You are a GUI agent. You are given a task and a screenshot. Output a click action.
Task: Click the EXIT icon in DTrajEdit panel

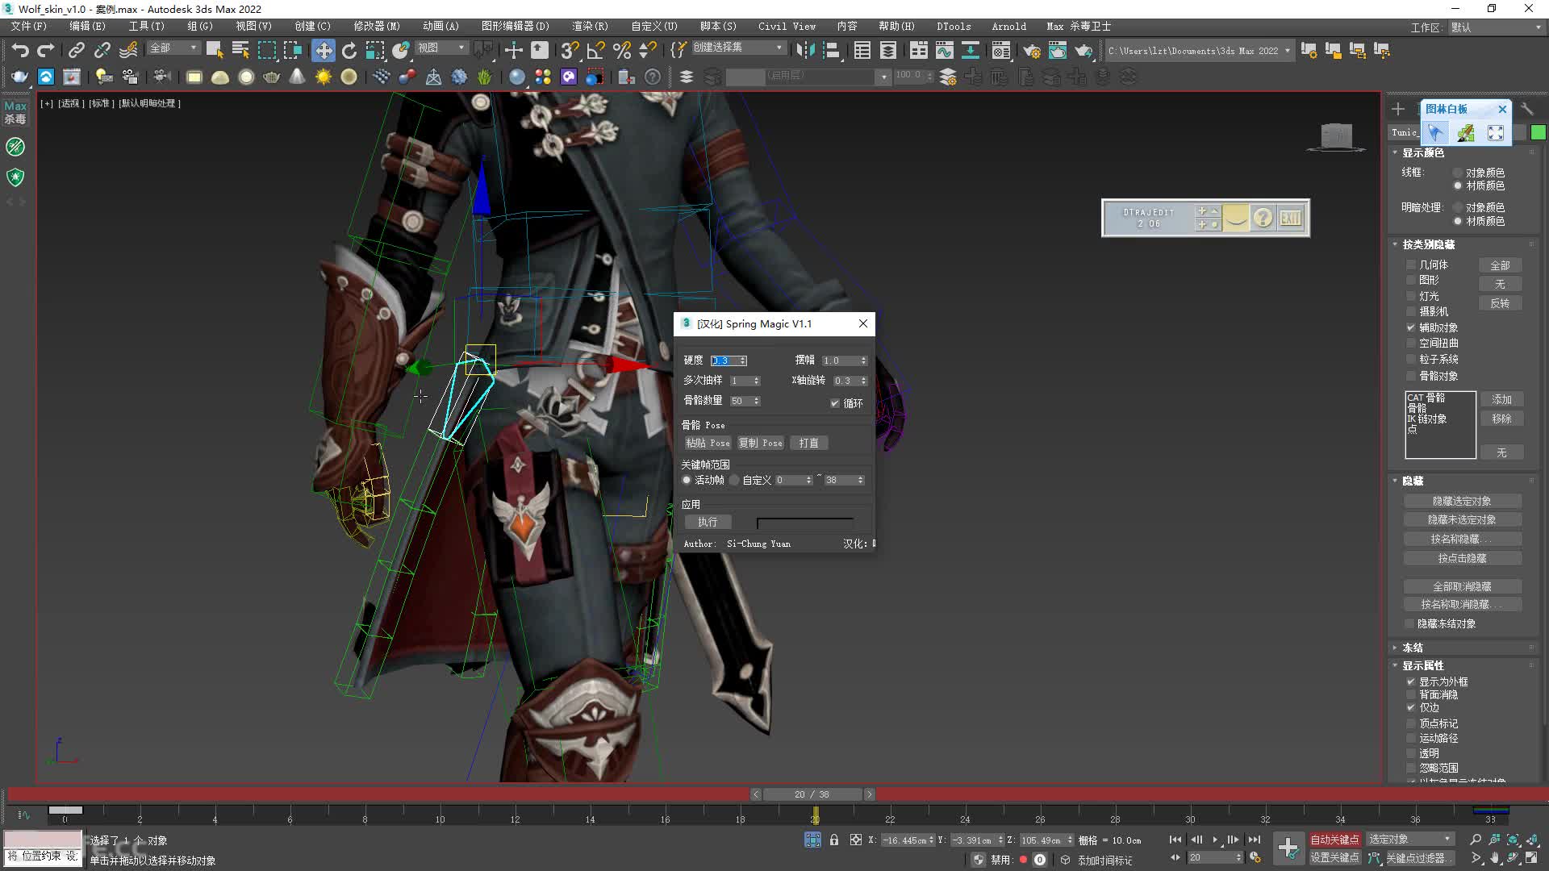(1291, 218)
